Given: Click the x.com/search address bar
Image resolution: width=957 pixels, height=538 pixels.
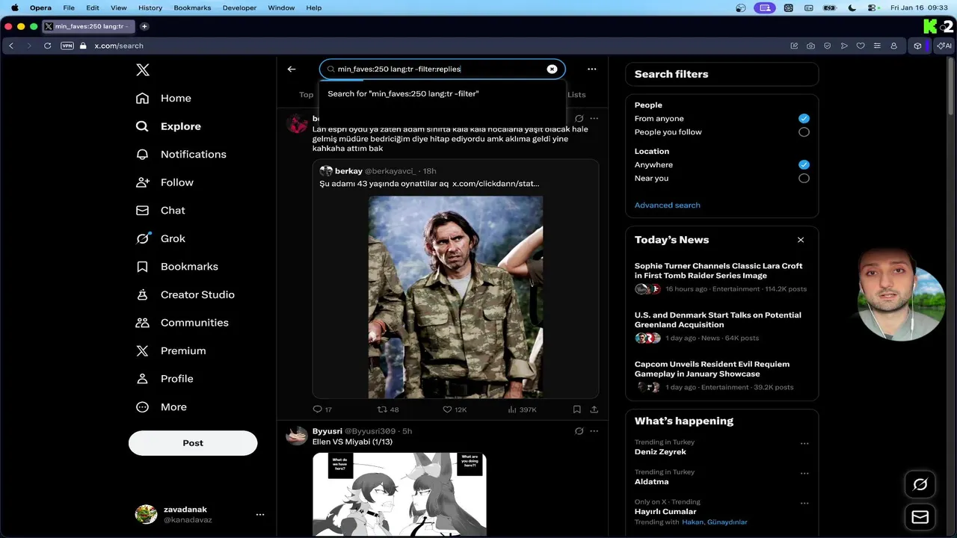Looking at the screenshot, I should click(x=119, y=46).
